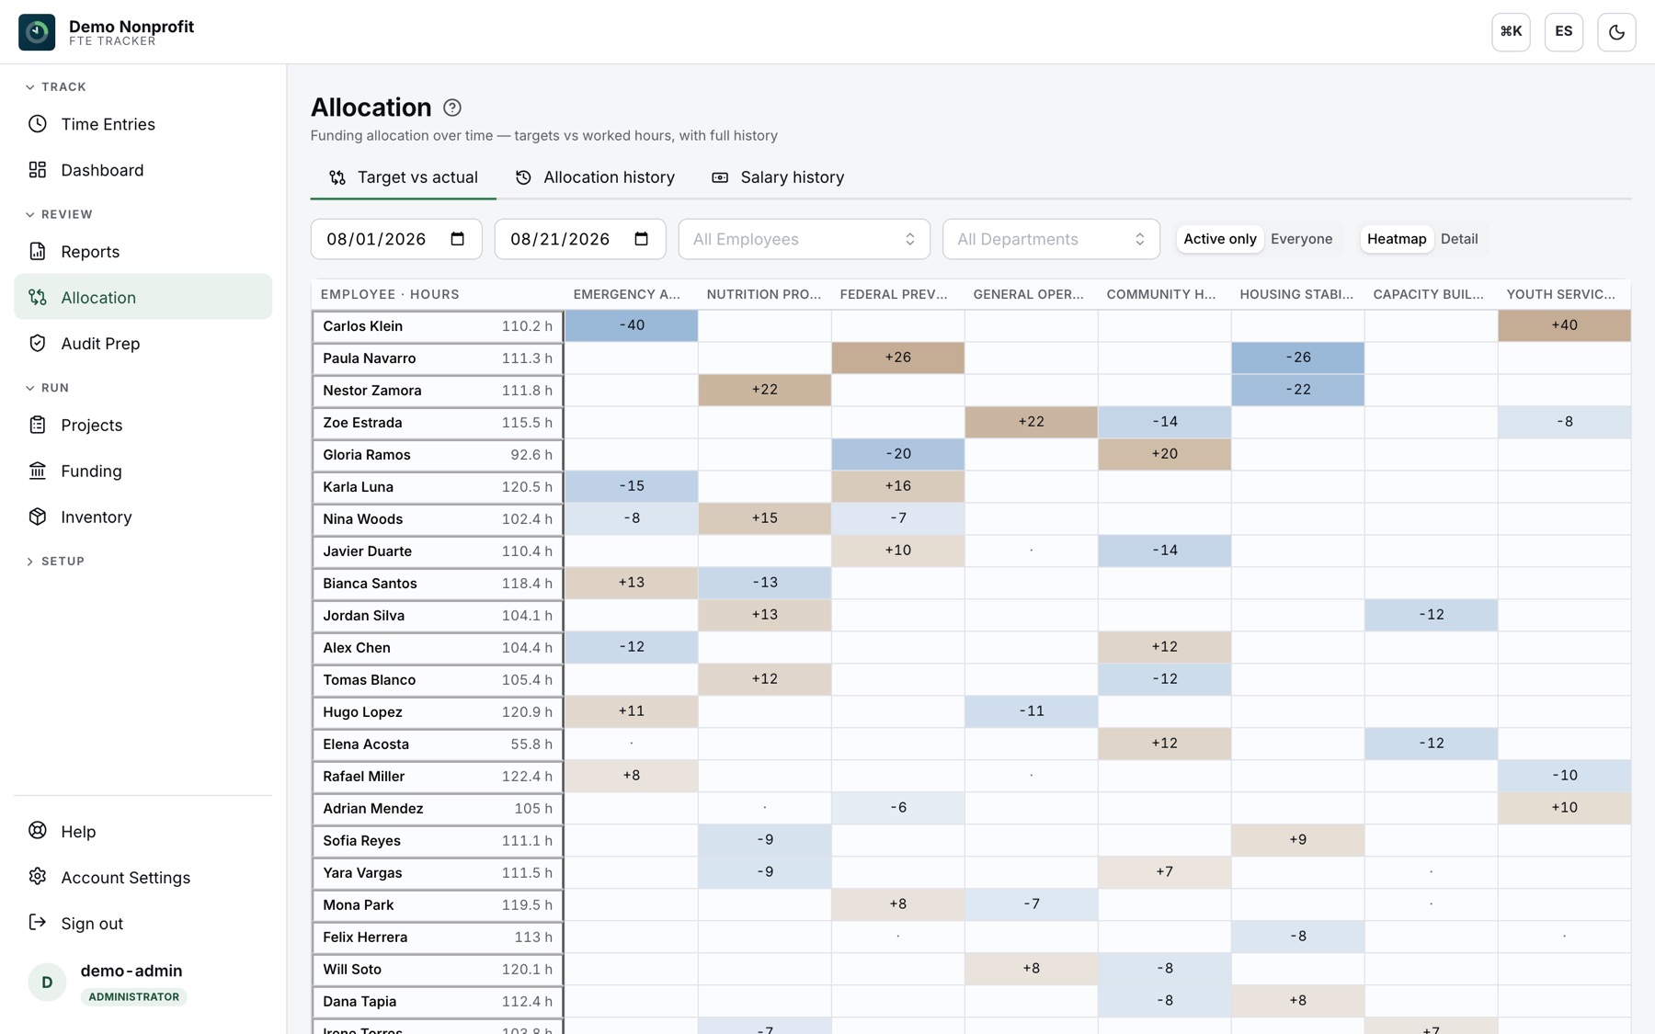The width and height of the screenshot is (1655, 1034).
Task: Click the Projects clipboard icon
Action: [x=38, y=425]
